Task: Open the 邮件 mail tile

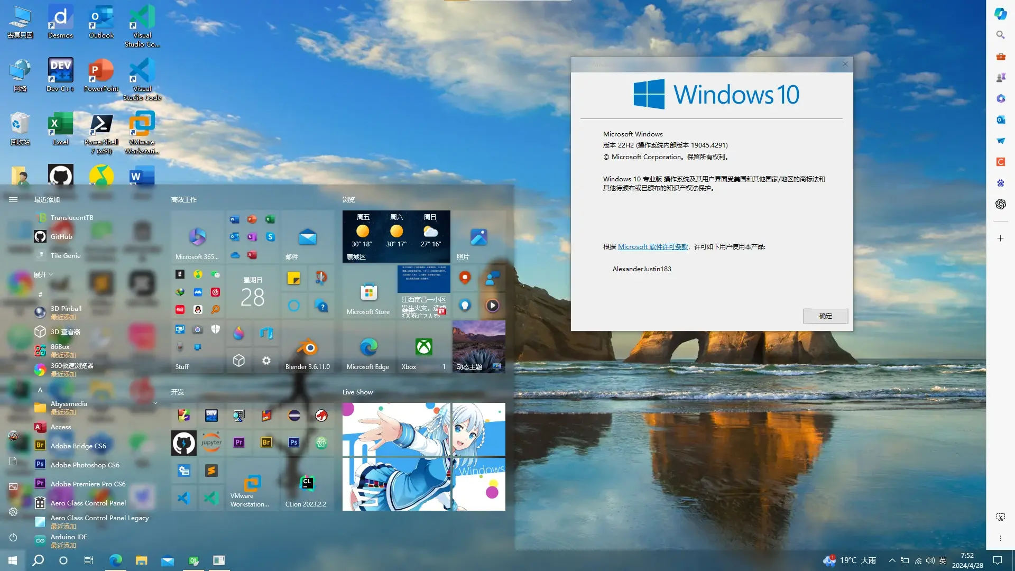Action: (307, 238)
